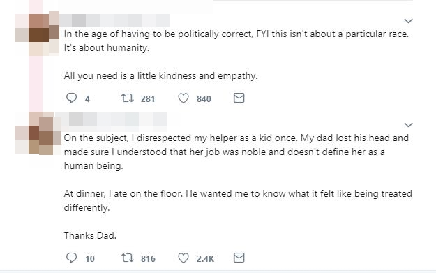Open the tweet text about politically correct
The height and width of the screenshot is (273, 436).
click(x=236, y=54)
